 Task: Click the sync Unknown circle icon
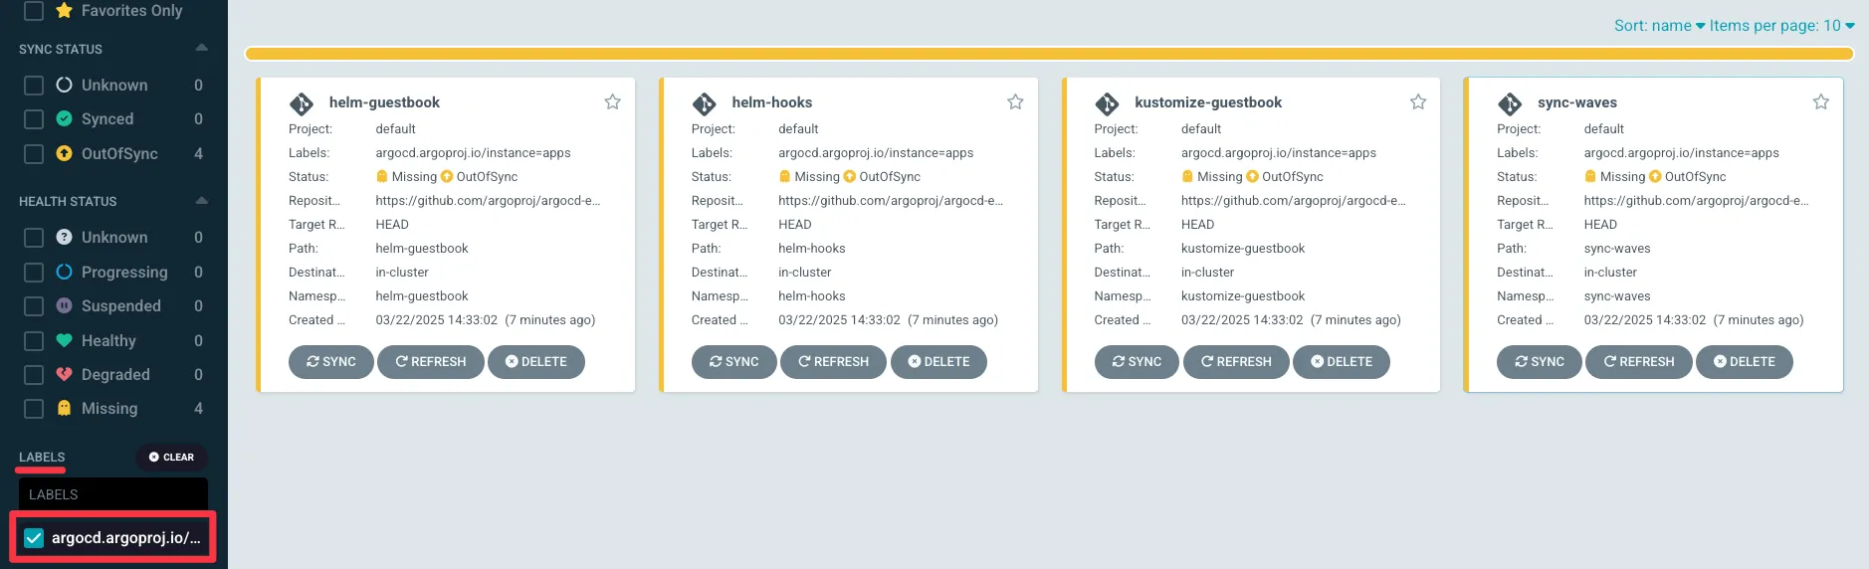click(64, 85)
